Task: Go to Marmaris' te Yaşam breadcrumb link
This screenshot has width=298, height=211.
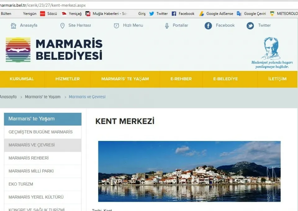Action: pos(43,97)
